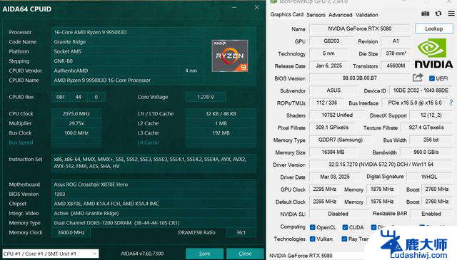Click the 100.0 MHz bus clock value
The width and height of the screenshot is (457, 260).
coord(76,133)
